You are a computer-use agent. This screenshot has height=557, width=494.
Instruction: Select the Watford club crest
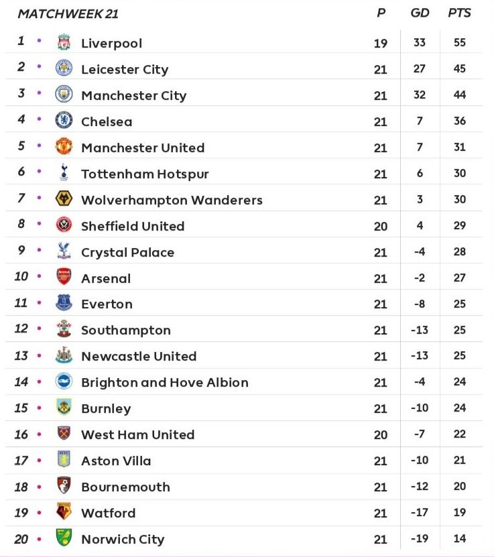[x=64, y=511]
